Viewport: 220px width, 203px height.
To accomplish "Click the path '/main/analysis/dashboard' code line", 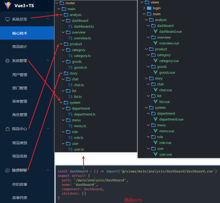I will [95, 180].
